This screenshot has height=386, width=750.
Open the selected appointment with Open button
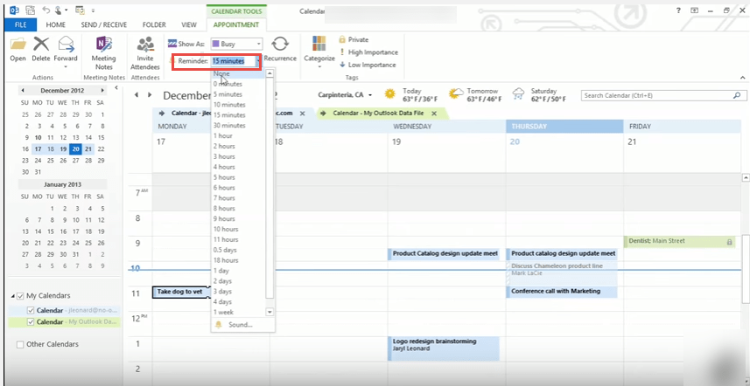[18, 50]
